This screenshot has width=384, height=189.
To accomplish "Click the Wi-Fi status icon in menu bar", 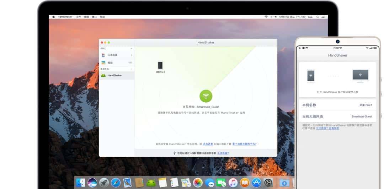I will click(x=266, y=17).
